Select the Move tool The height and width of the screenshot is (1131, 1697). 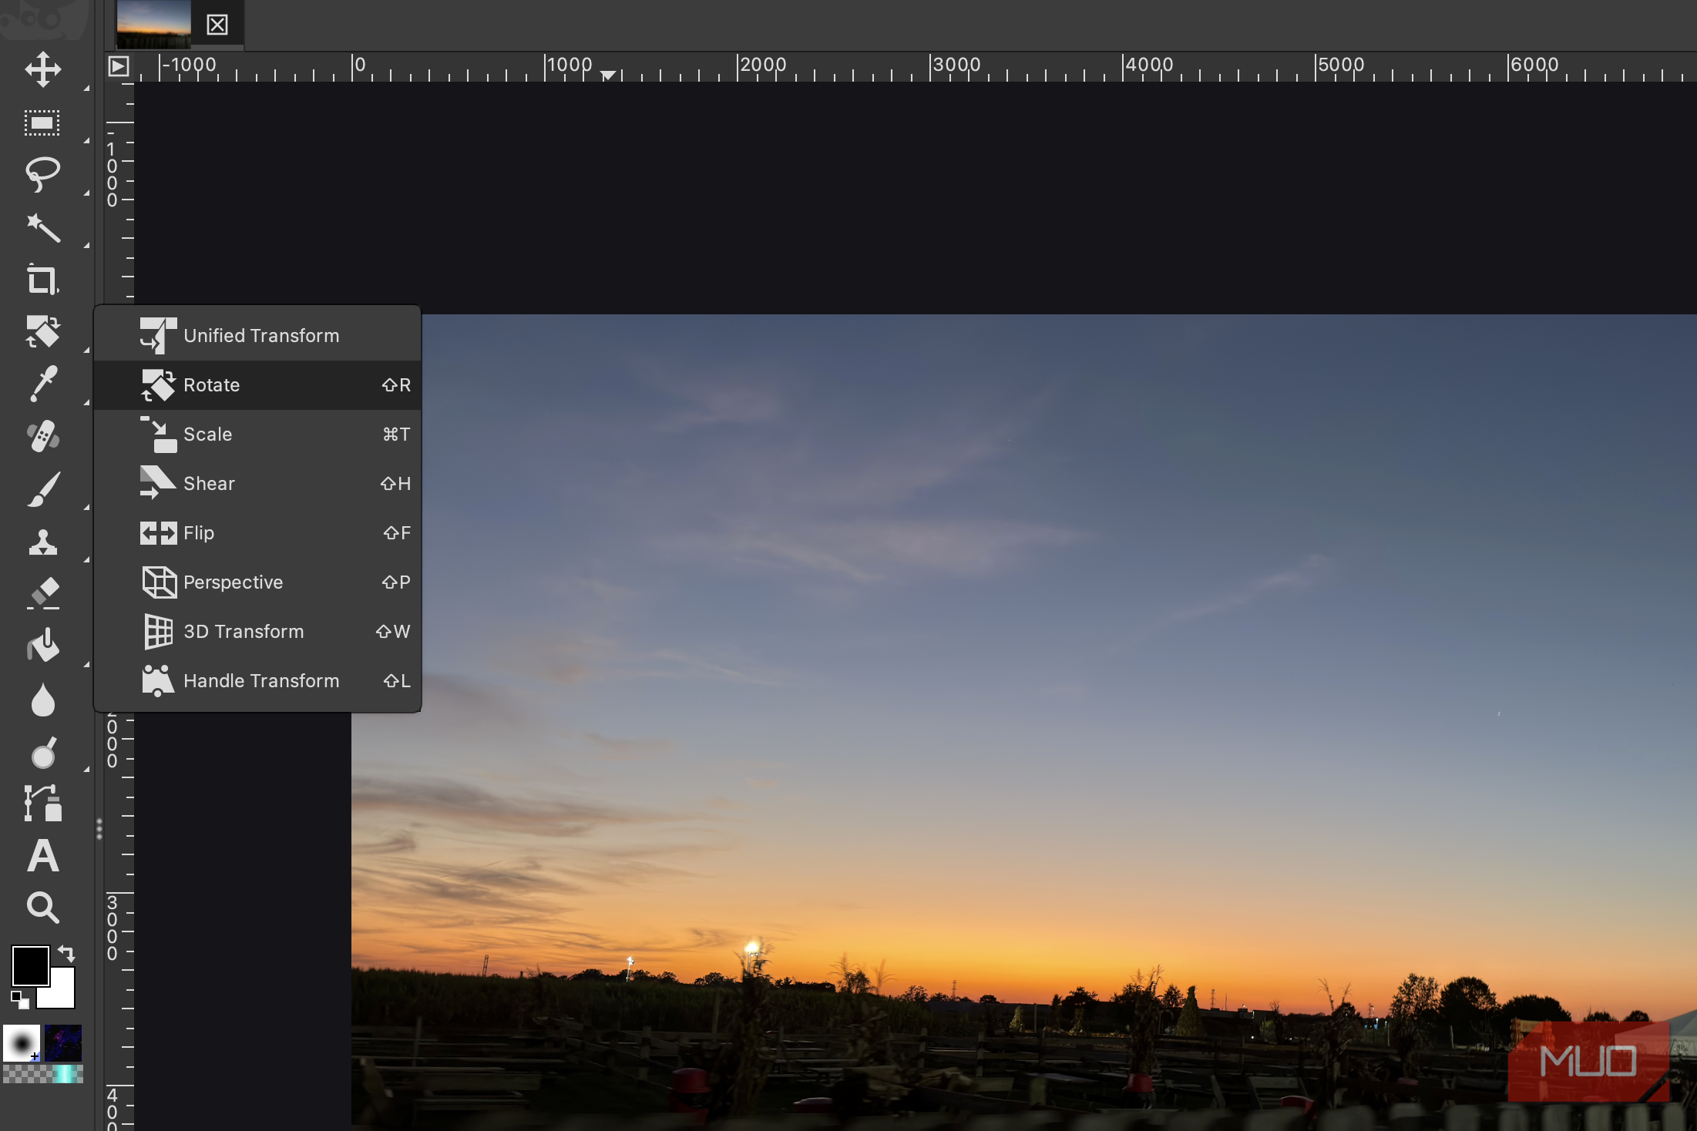(x=42, y=69)
